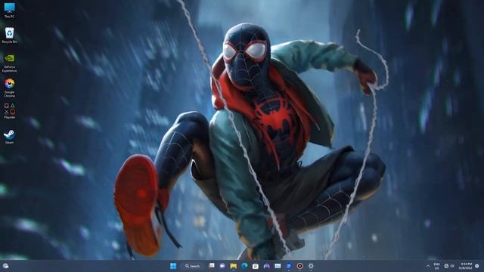
Task: Open the network status tray icon
Action: tap(446, 266)
